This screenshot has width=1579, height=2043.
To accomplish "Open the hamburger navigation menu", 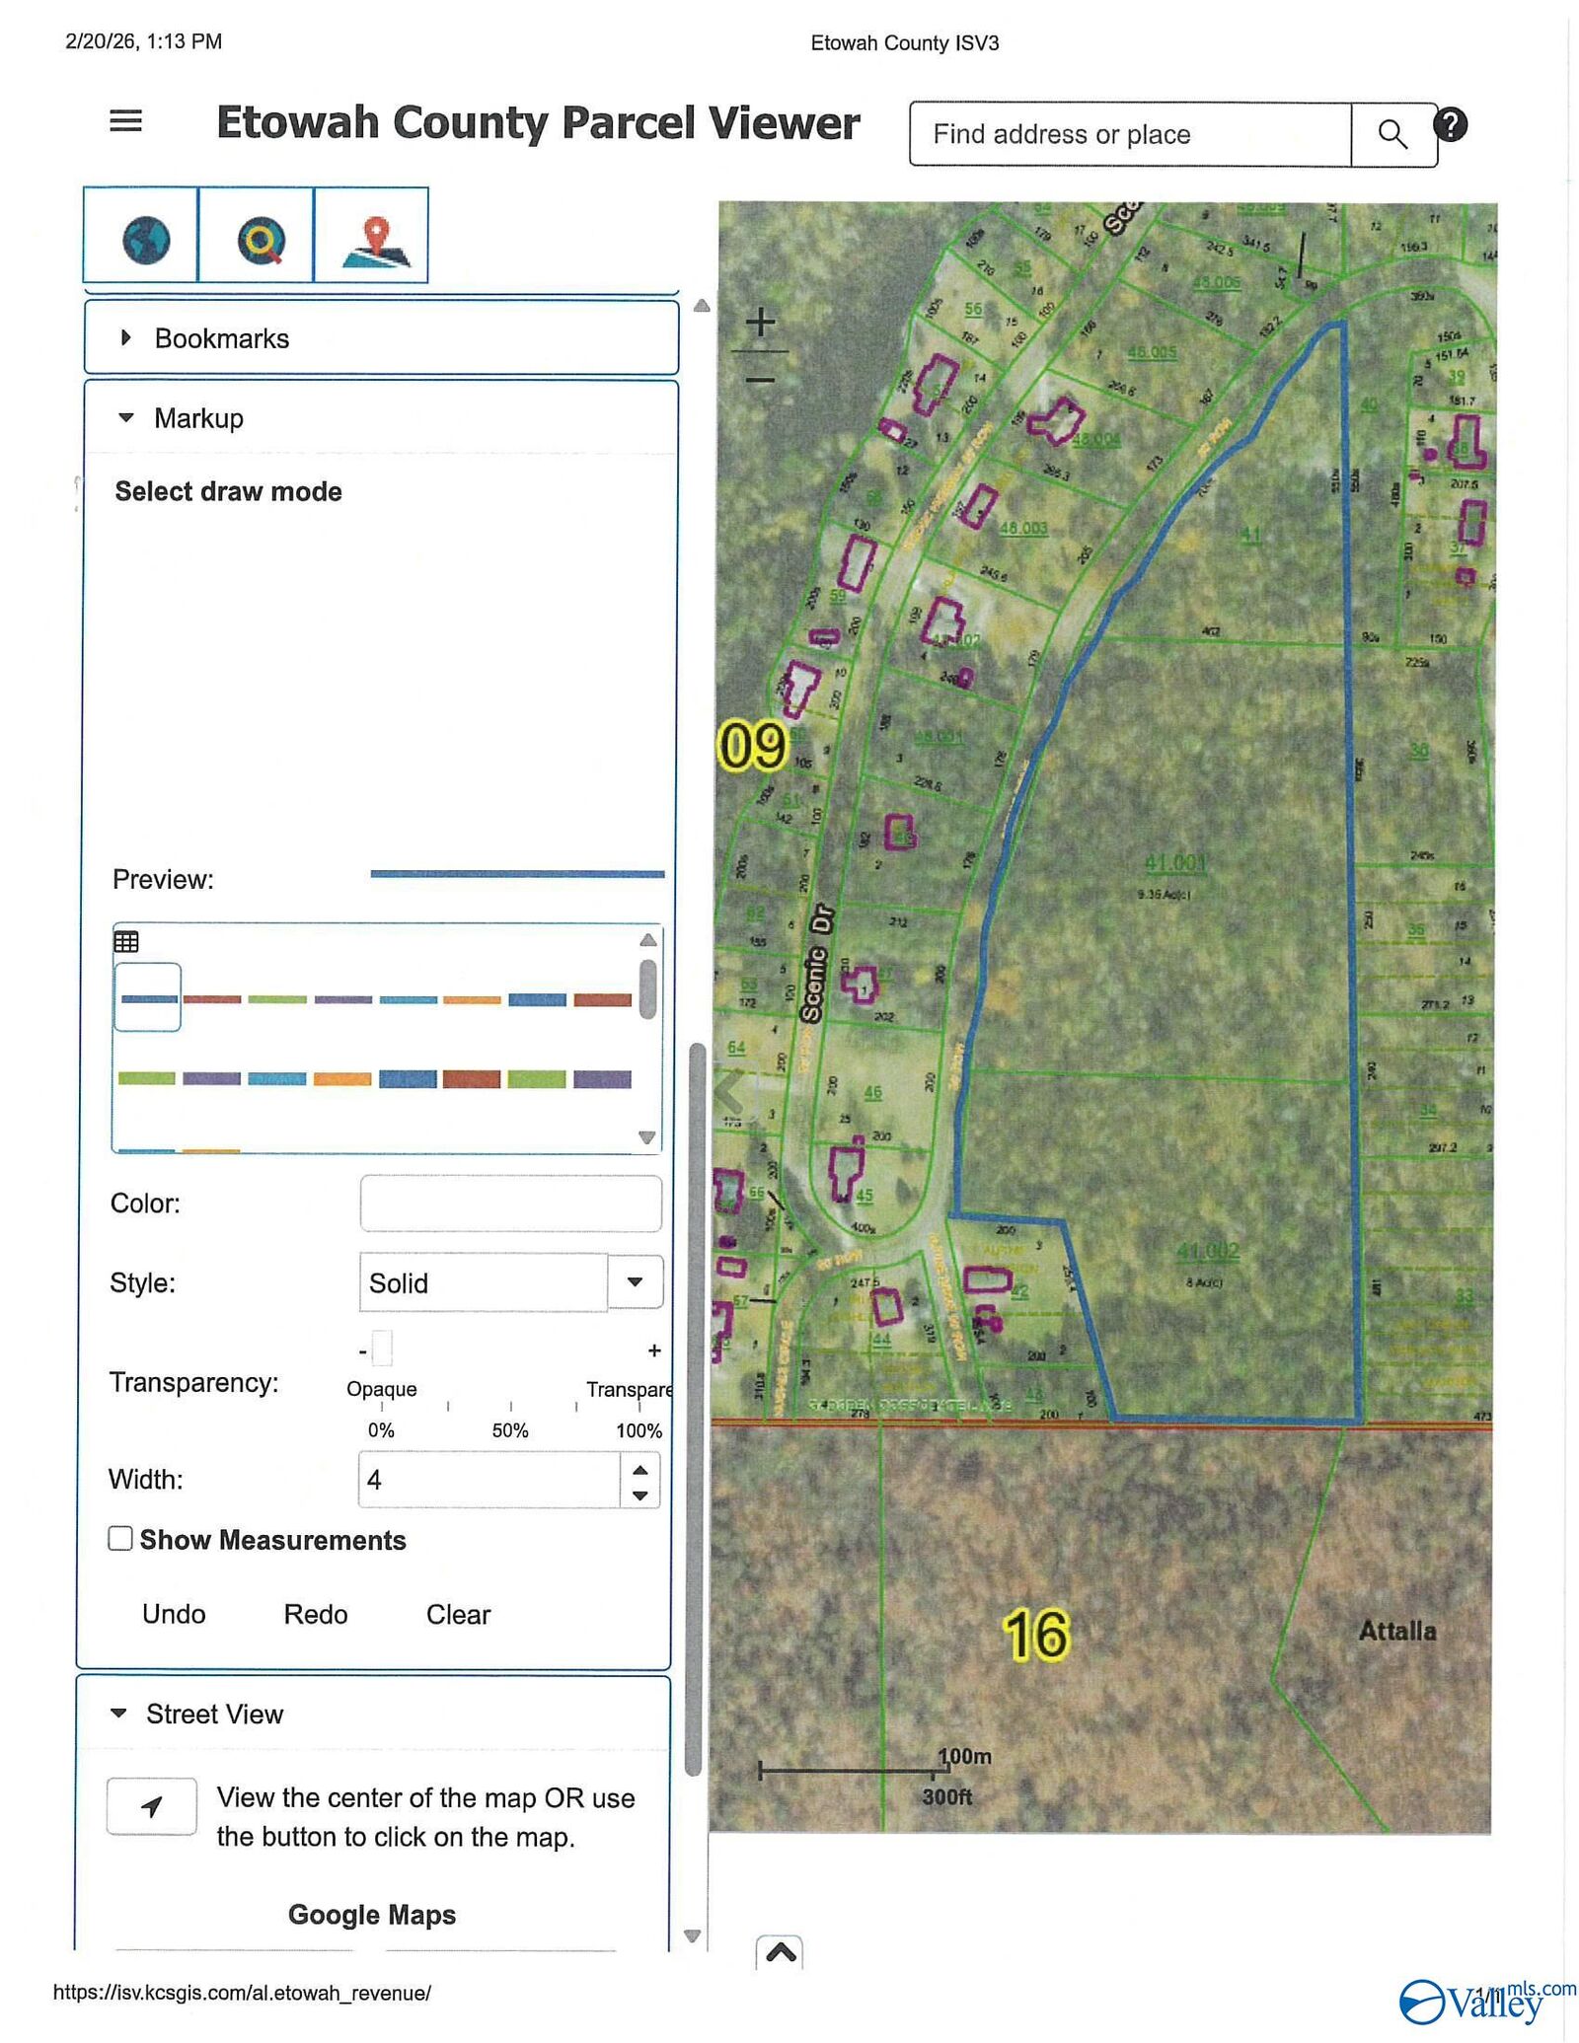I will [124, 118].
